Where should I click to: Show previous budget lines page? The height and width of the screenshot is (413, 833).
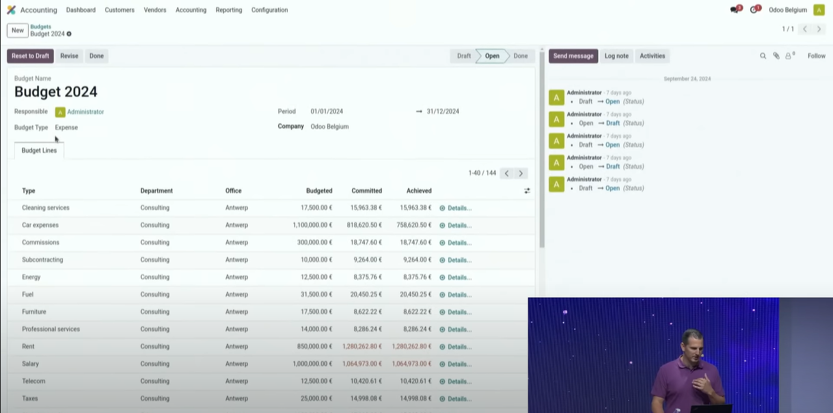(x=506, y=173)
